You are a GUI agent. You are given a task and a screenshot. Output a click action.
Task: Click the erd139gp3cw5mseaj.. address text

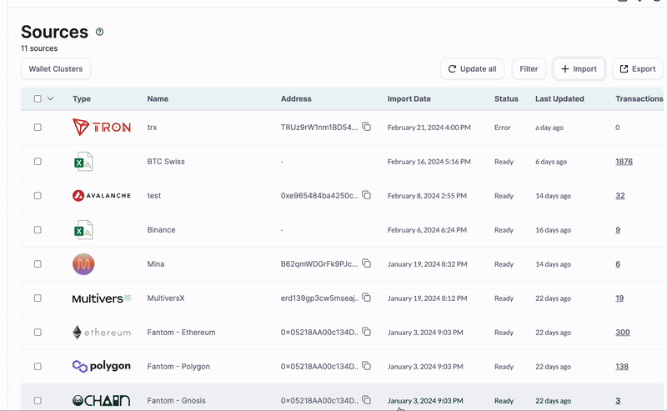click(x=320, y=298)
